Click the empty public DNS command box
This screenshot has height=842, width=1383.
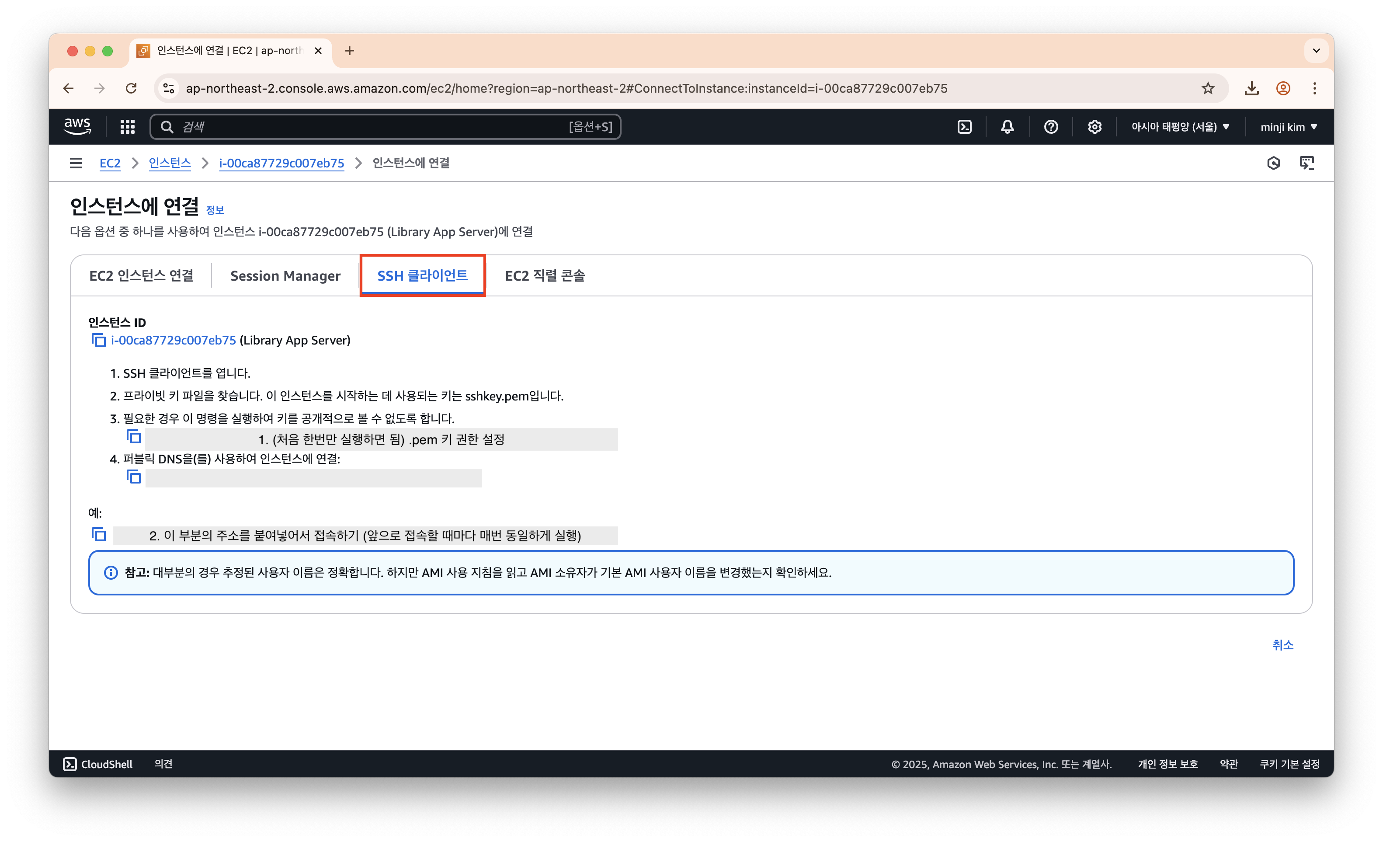point(314,478)
